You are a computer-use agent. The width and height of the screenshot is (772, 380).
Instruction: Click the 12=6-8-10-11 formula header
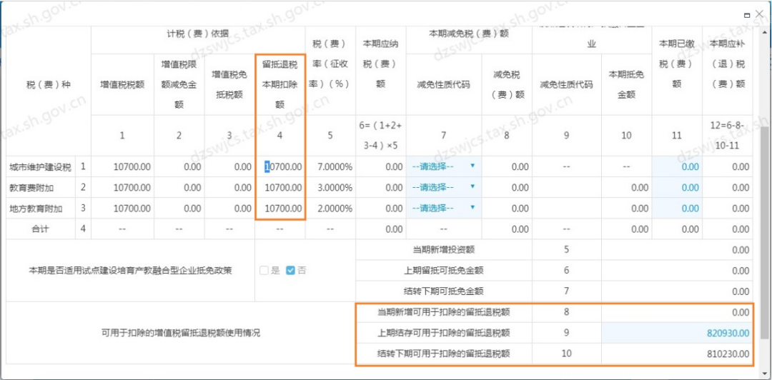coord(728,136)
